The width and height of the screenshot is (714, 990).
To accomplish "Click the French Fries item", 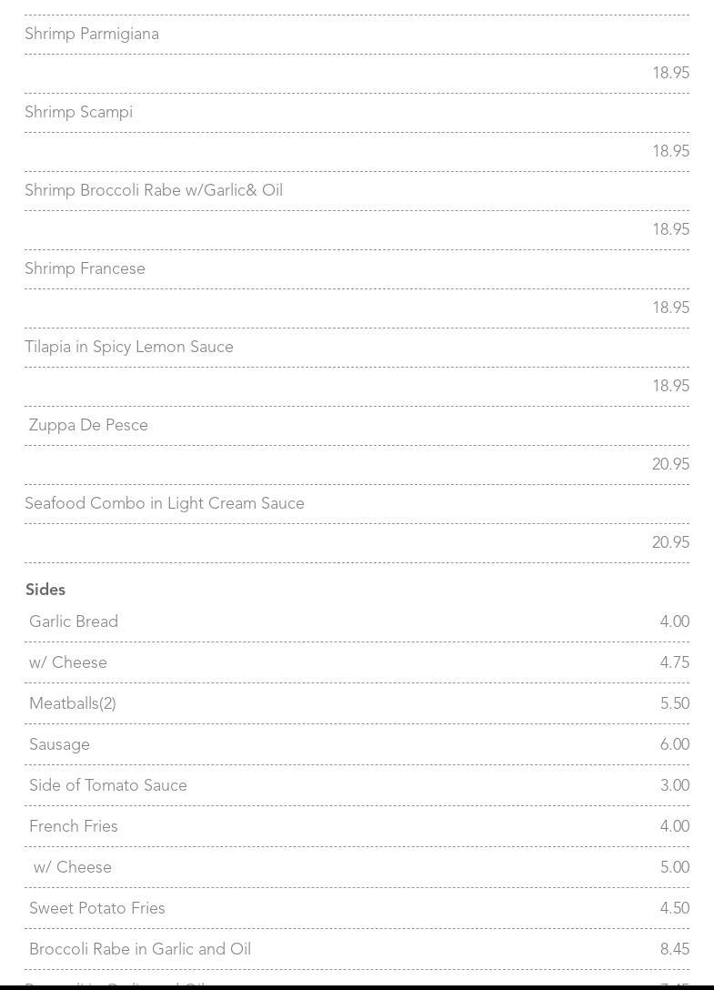I will click(x=74, y=827).
